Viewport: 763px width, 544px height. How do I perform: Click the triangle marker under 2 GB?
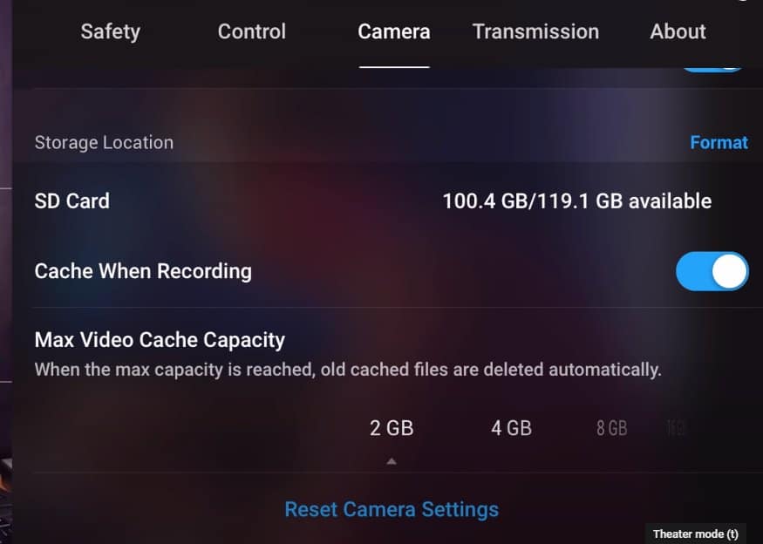[392, 461]
